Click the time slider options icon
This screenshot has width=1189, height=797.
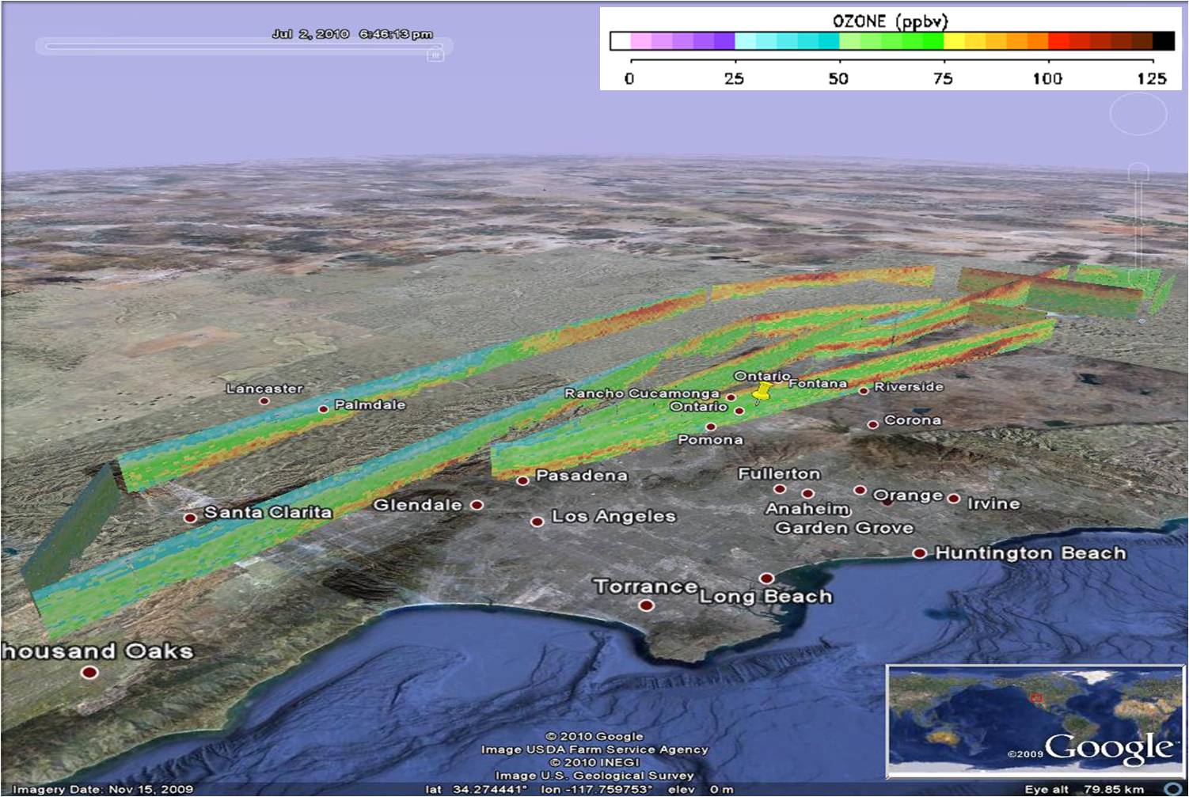(435, 55)
